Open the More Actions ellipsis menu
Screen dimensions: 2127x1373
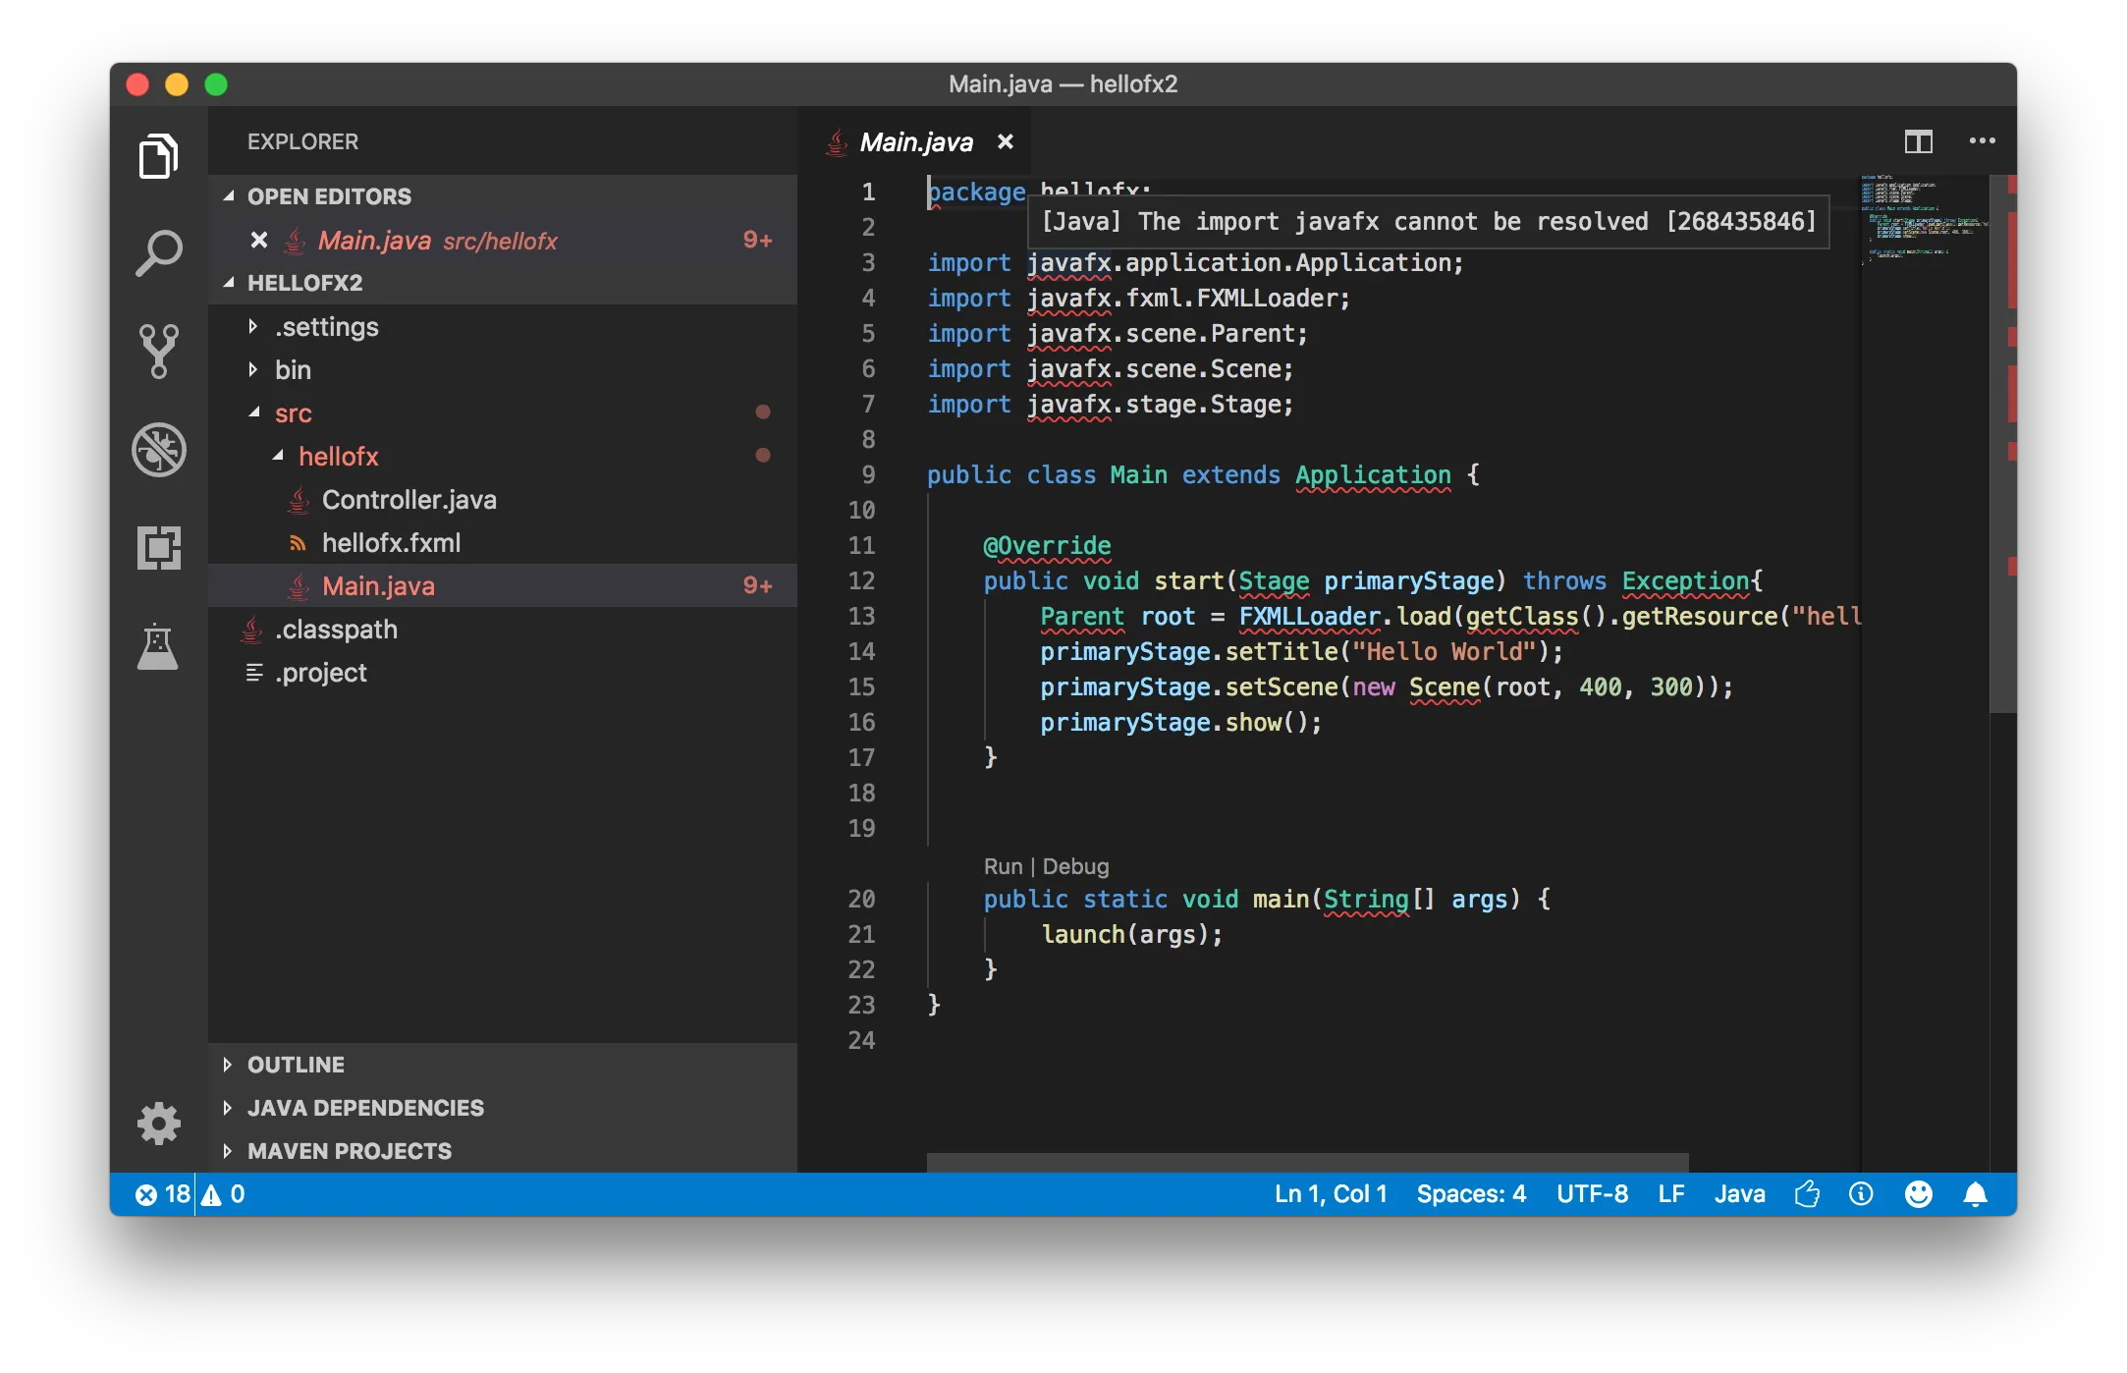pos(1982,141)
